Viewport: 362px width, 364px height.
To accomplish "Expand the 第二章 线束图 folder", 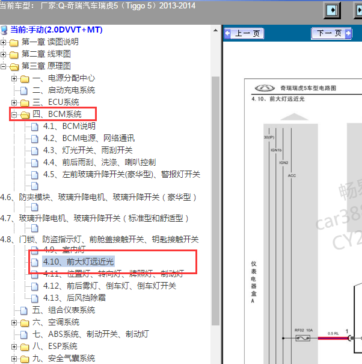I will click(3, 54).
